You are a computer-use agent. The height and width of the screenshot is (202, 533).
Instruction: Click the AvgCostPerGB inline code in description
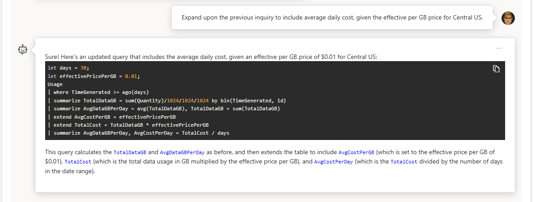coord(356,151)
